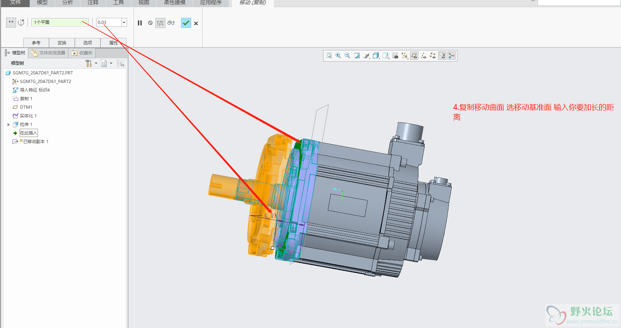This screenshot has height=328, width=621.
Task: Select the 复制 1 feature
Action: (x=23, y=98)
